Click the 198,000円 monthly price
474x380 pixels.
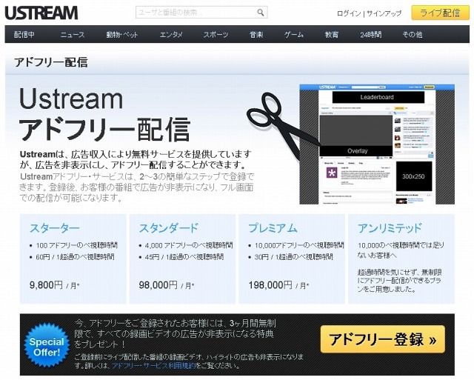click(x=278, y=284)
